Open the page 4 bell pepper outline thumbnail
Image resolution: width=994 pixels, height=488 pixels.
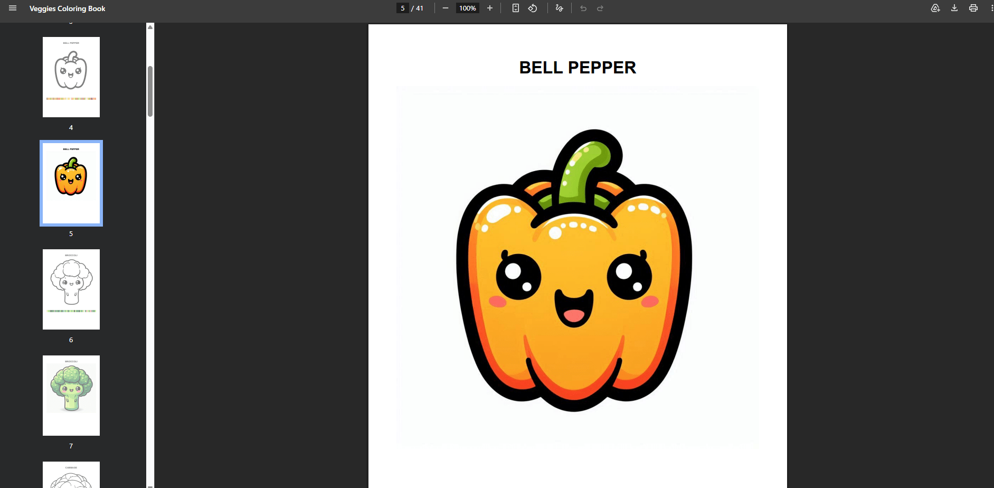click(x=71, y=77)
